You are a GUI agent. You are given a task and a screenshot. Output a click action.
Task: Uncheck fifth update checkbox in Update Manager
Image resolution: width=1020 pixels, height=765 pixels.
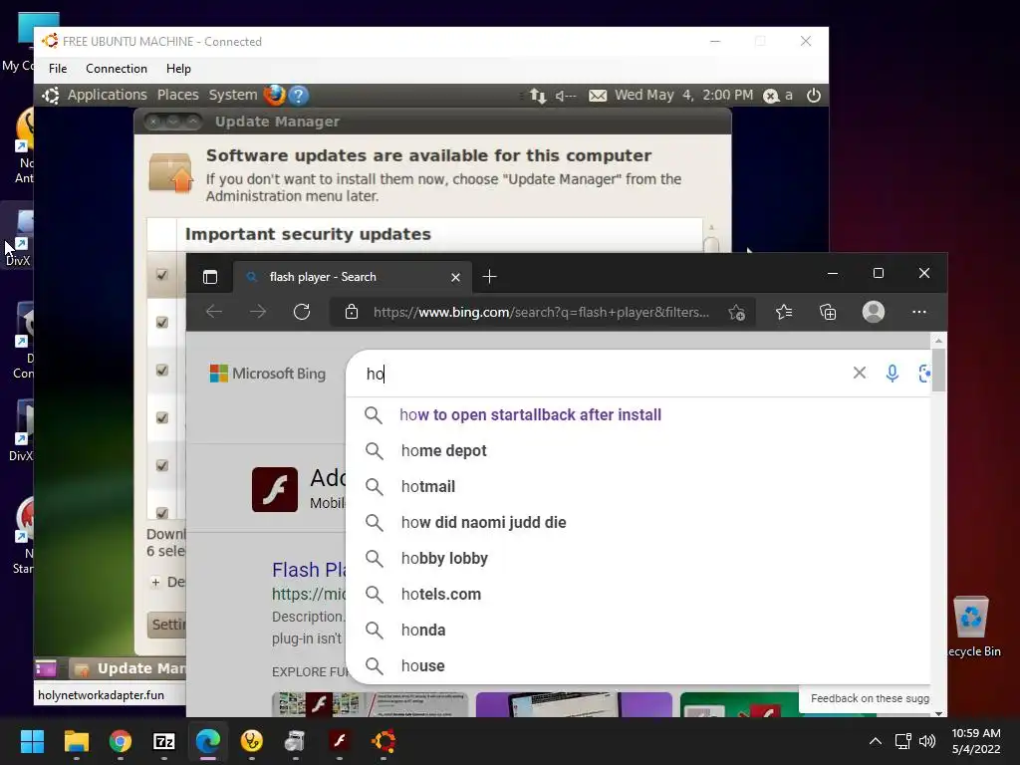pos(162,465)
